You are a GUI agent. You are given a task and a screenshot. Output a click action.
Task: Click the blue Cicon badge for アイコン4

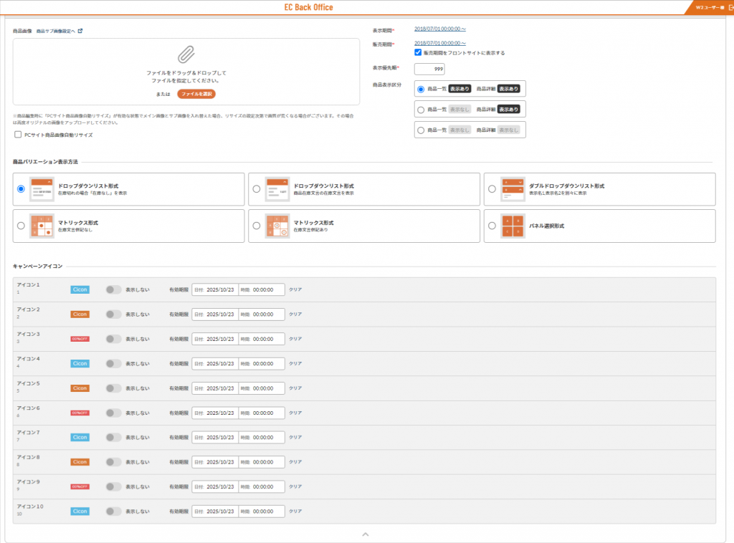pyautogui.click(x=80, y=363)
